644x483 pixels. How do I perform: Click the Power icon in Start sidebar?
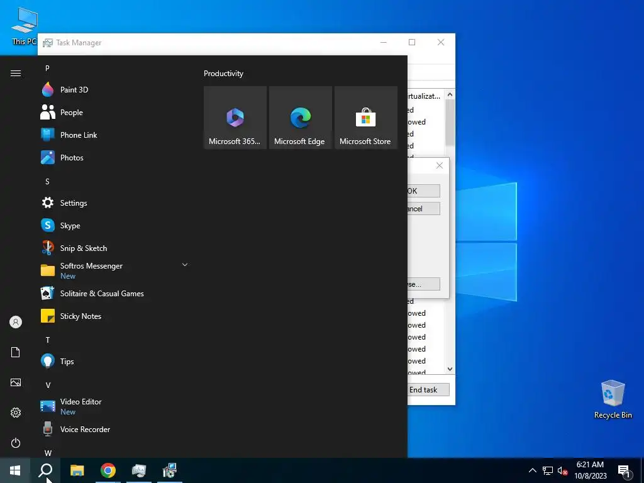coord(16,443)
